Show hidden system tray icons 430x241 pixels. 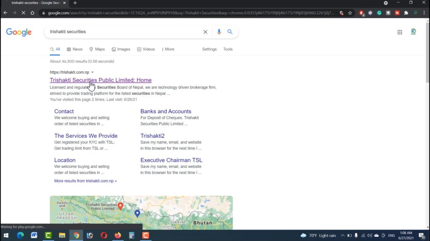[343, 235]
